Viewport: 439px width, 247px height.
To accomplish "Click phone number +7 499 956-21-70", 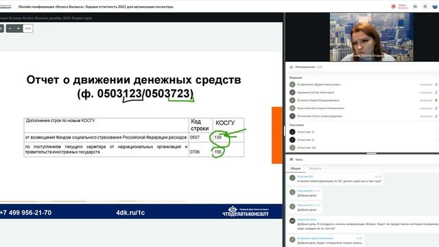I will pos(26,213).
